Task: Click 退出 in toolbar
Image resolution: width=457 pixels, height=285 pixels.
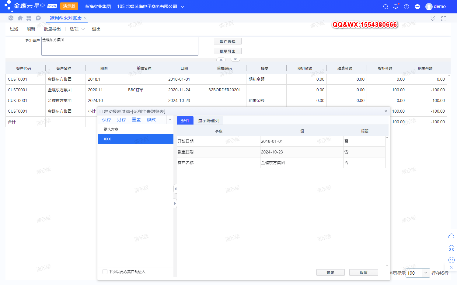Action: tap(96, 29)
